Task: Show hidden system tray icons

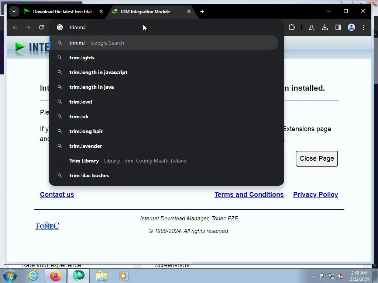Action: point(314,276)
